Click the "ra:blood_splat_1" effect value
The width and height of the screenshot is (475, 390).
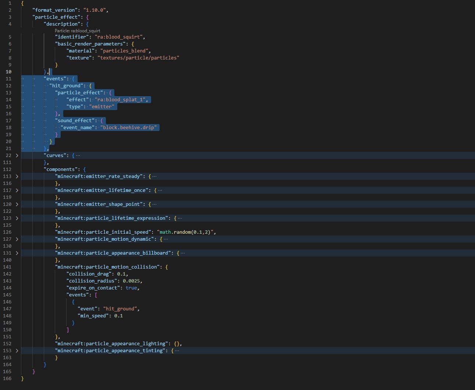(x=120, y=100)
